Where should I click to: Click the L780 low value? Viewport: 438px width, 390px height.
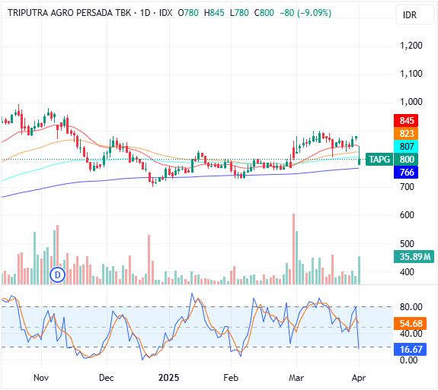coord(239,13)
